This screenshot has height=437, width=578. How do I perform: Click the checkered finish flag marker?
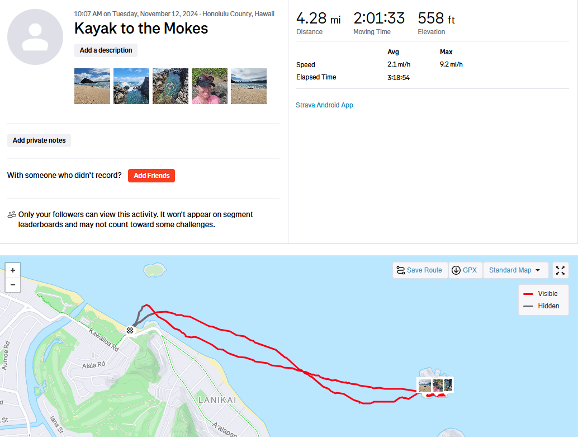click(x=130, y=330)
